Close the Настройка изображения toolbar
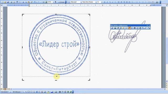 (149, 26)
